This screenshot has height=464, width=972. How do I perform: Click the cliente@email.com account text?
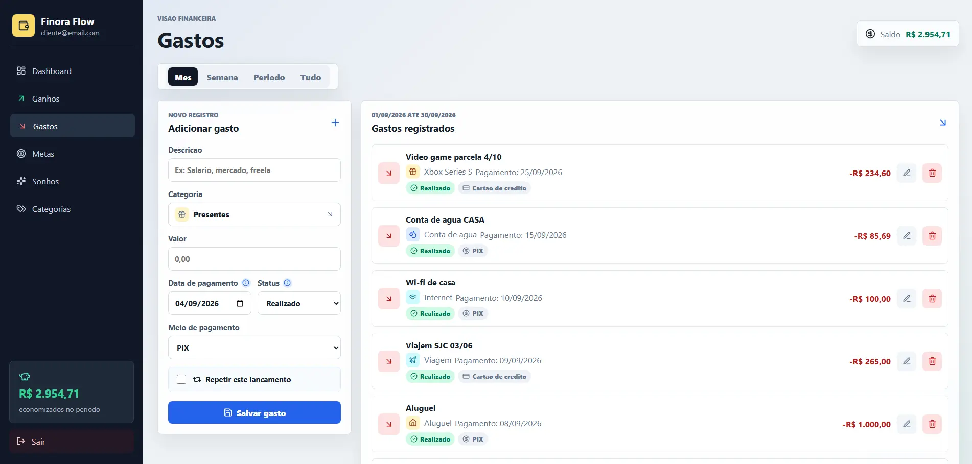coord(70,33)
